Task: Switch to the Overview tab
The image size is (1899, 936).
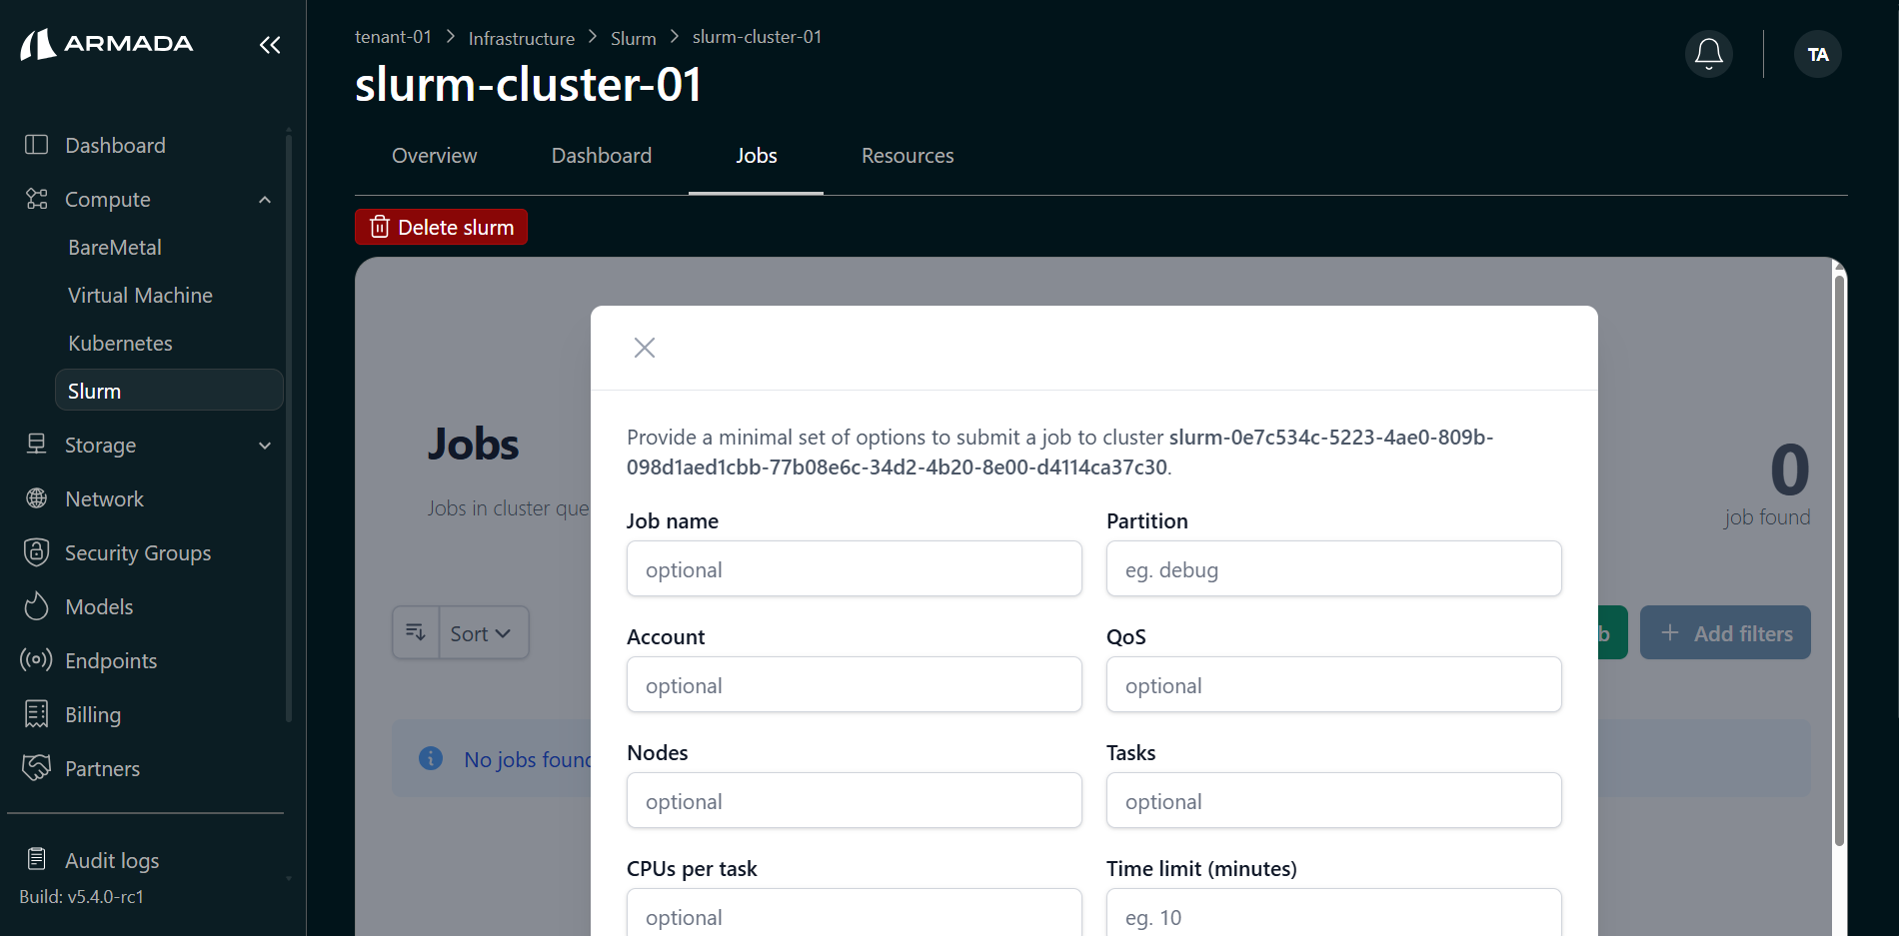Action: 435,156
